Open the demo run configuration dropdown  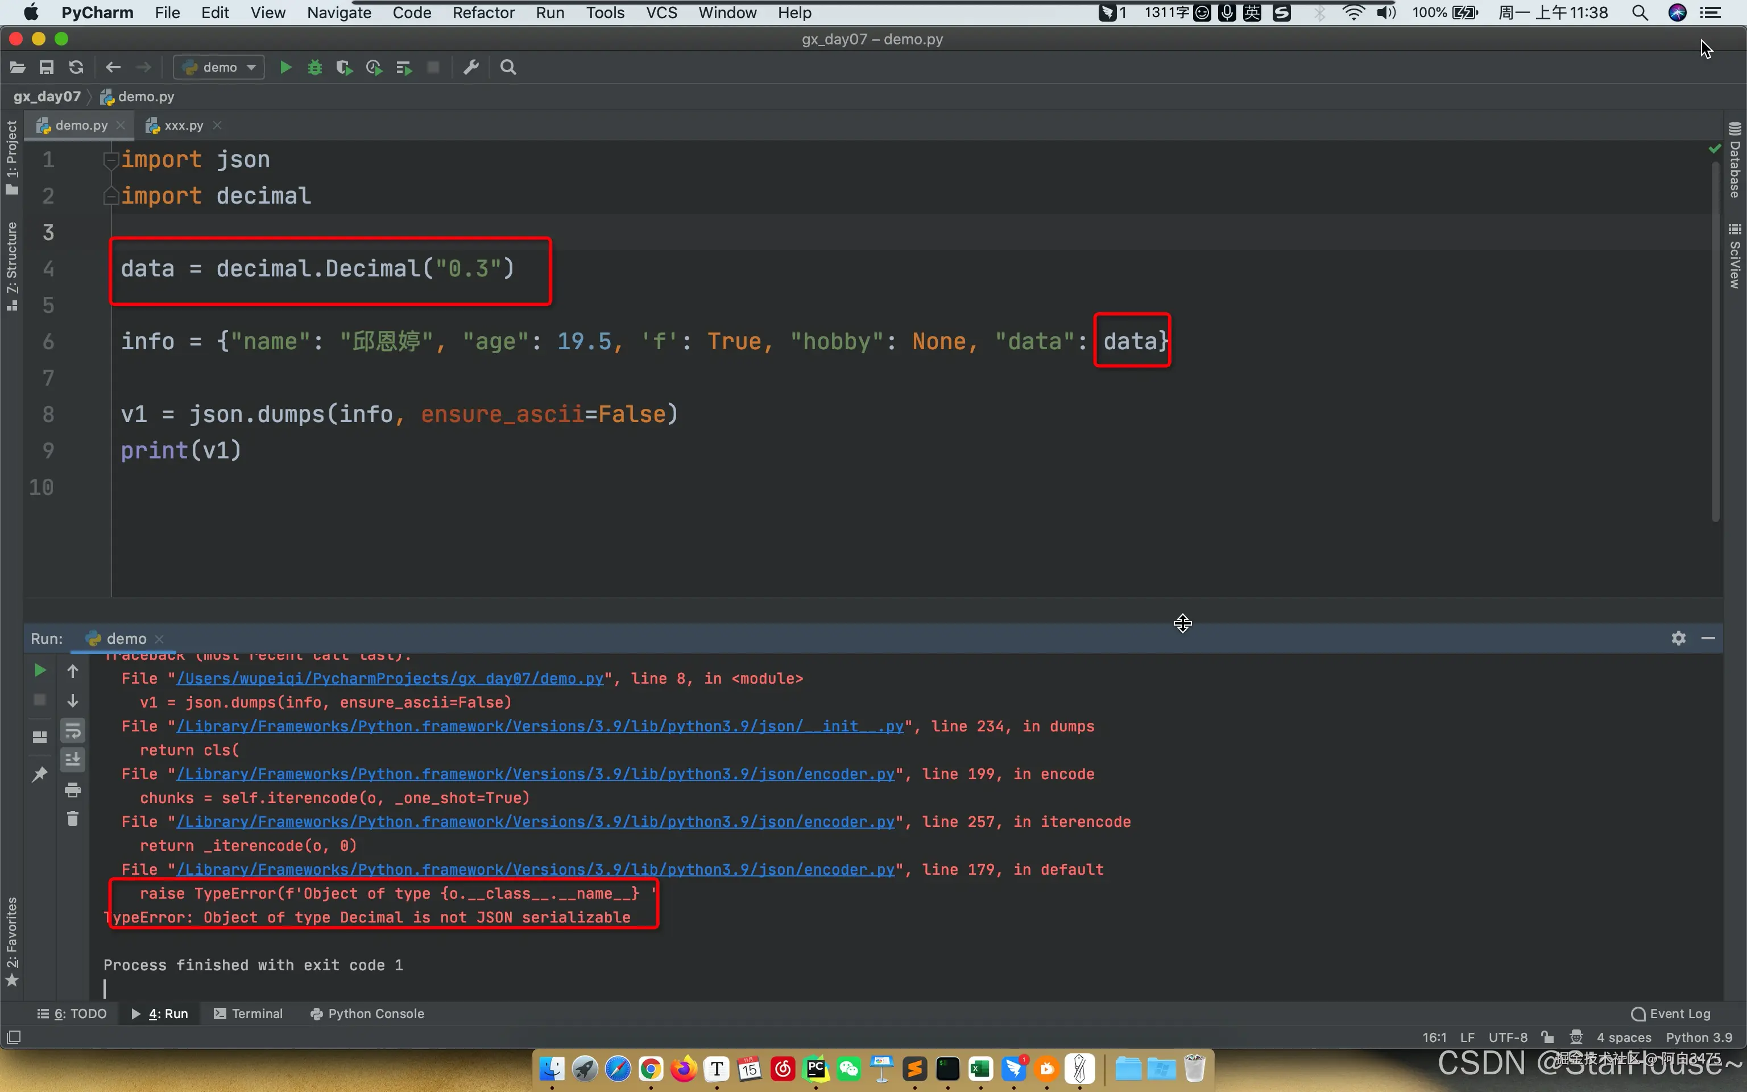pyautogui.click(x=220, y=67)
